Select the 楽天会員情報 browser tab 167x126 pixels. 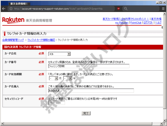point(19,4)
